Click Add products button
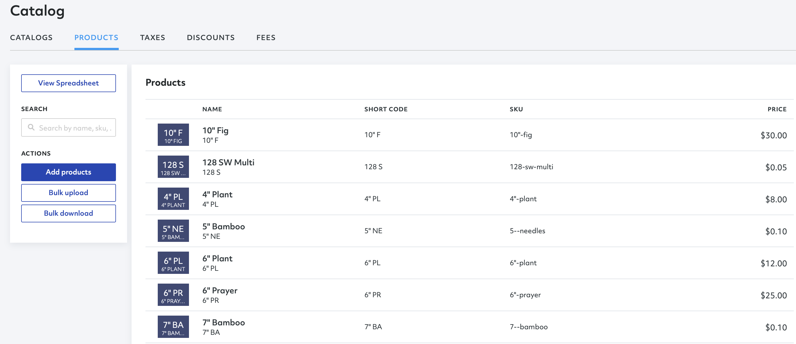 [69, 172]
